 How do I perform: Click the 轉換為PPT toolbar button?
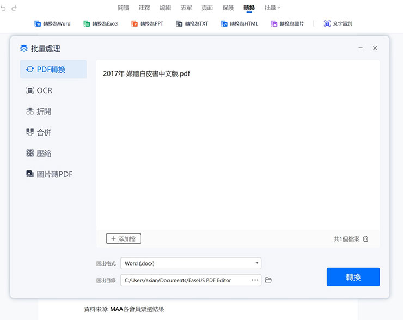(147, 24)
